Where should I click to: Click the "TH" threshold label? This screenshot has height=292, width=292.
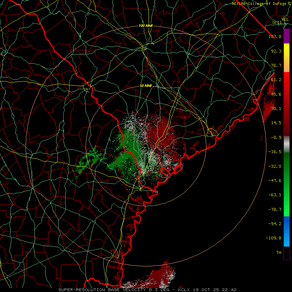point(279,253)
